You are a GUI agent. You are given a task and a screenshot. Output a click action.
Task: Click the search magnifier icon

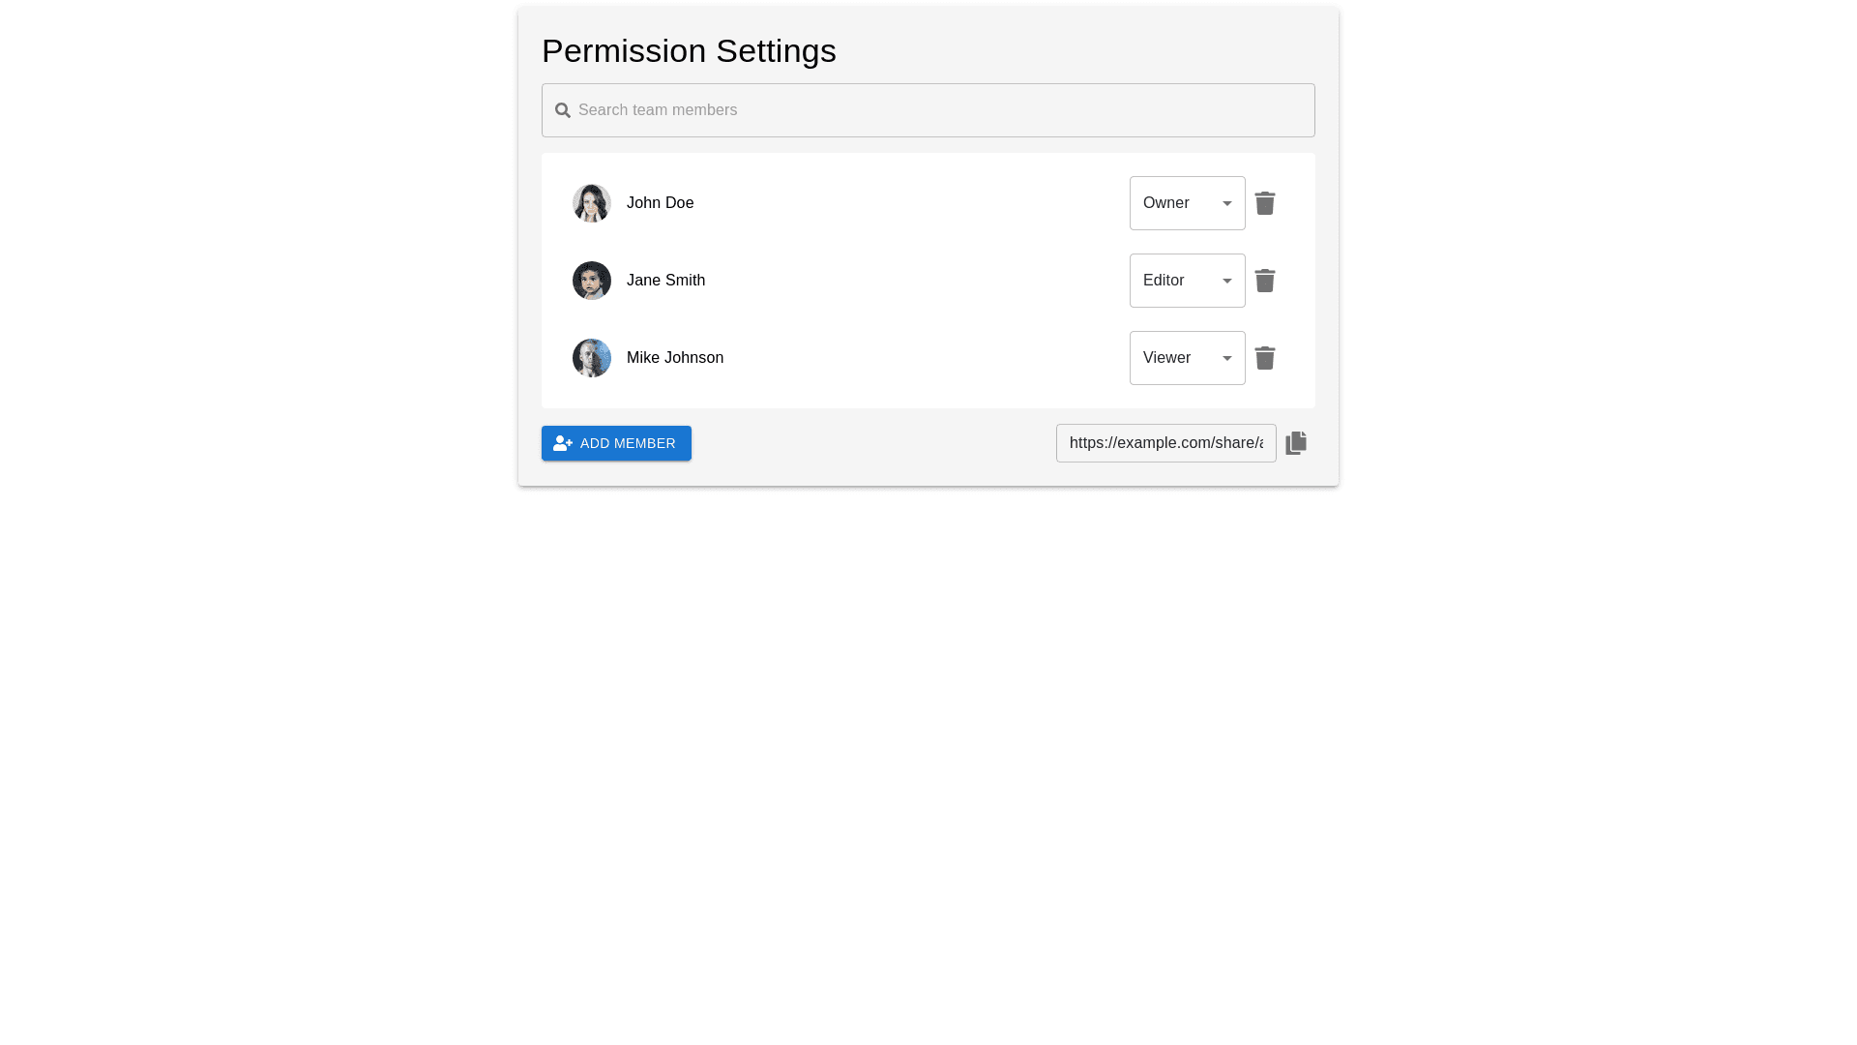click(x=563, y=110)
